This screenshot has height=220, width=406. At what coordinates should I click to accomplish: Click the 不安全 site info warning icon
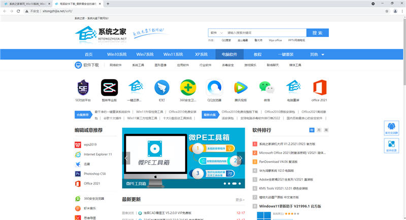(27, 11)
